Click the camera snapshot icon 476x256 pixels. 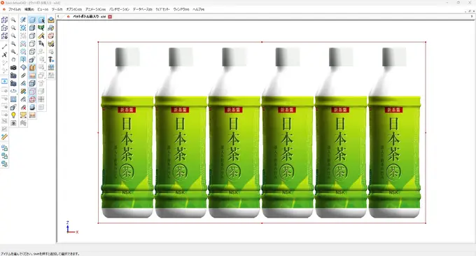tap(13, 67)
